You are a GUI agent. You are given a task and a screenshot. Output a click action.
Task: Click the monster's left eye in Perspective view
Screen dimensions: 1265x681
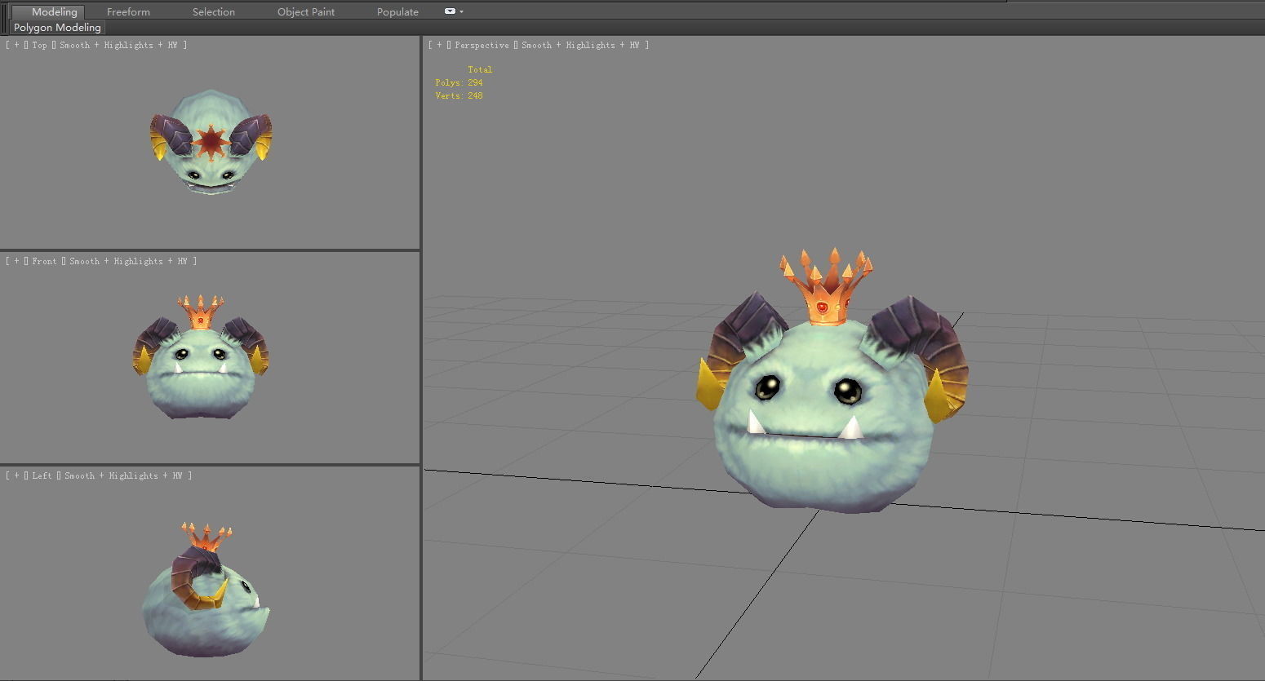click(x=767, y=387)
